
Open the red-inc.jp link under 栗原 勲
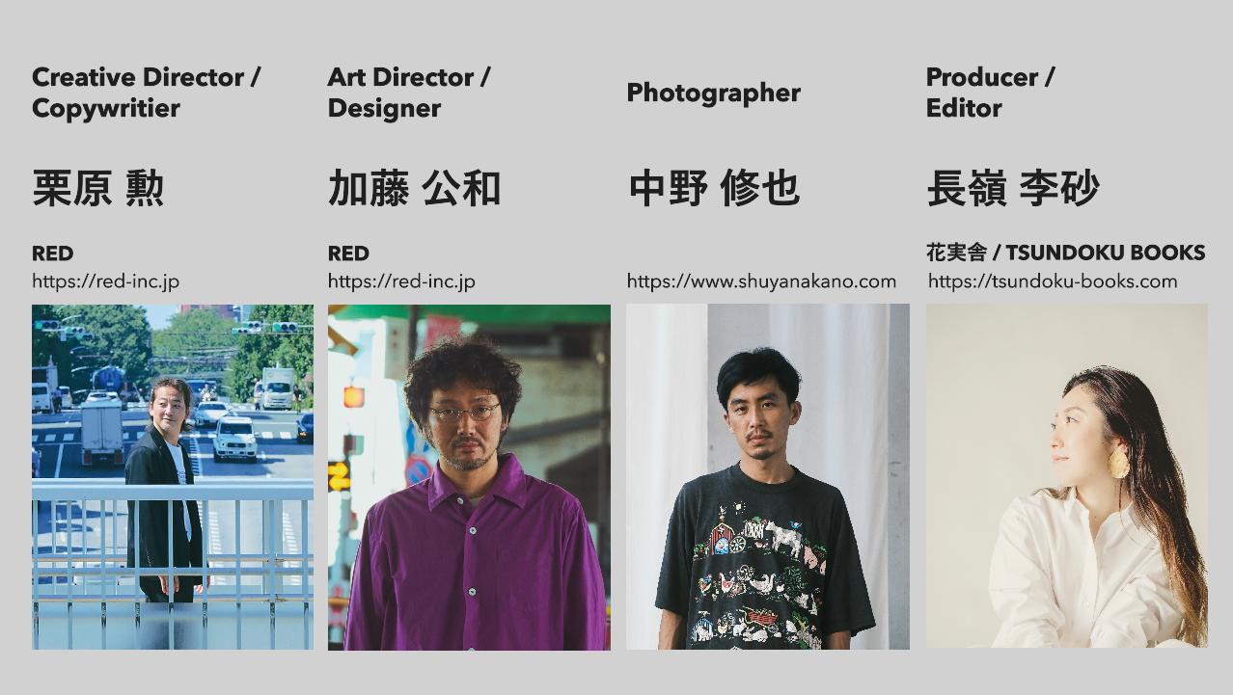coord(105,281)
